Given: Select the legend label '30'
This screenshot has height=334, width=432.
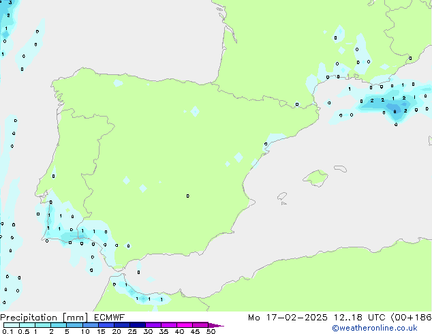Looking at the screenshot, I should [x=148, y=331].
